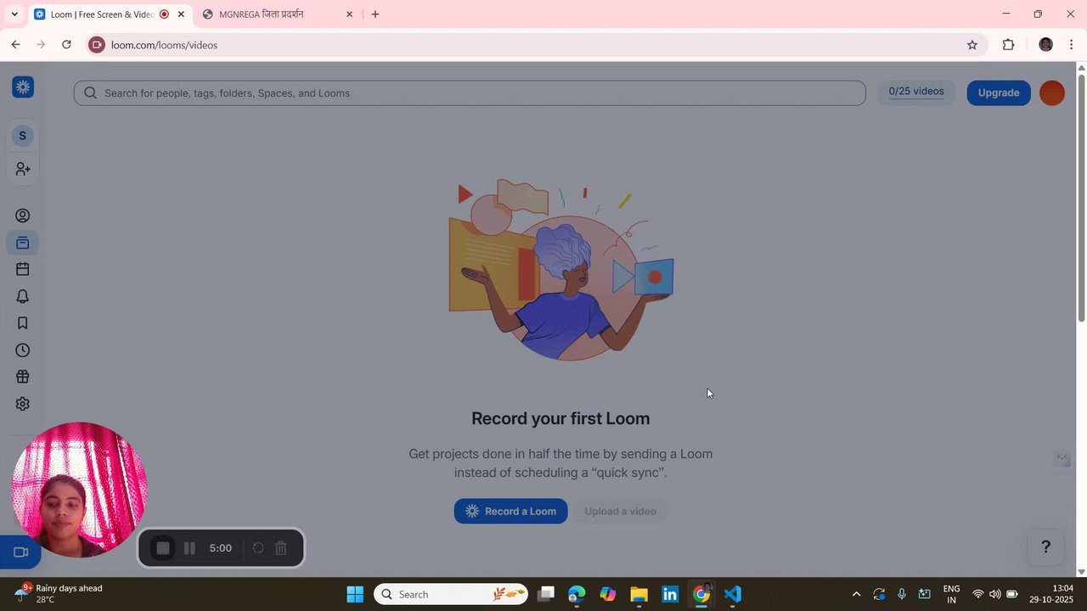1087x611 pixels.
Task: Stop the Loom recording
Action: pos(163,548)
